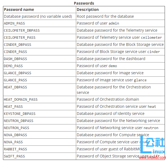Click the CINDER_PASS password name
The height and width of the screenshot is (161, 166).
[x=15, y=52]
